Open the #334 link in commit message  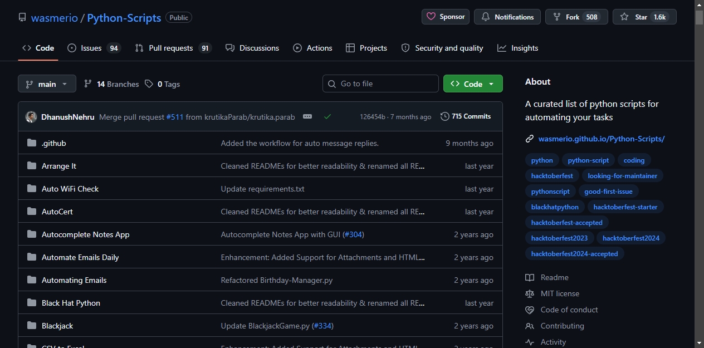click(x=323, y=326)
